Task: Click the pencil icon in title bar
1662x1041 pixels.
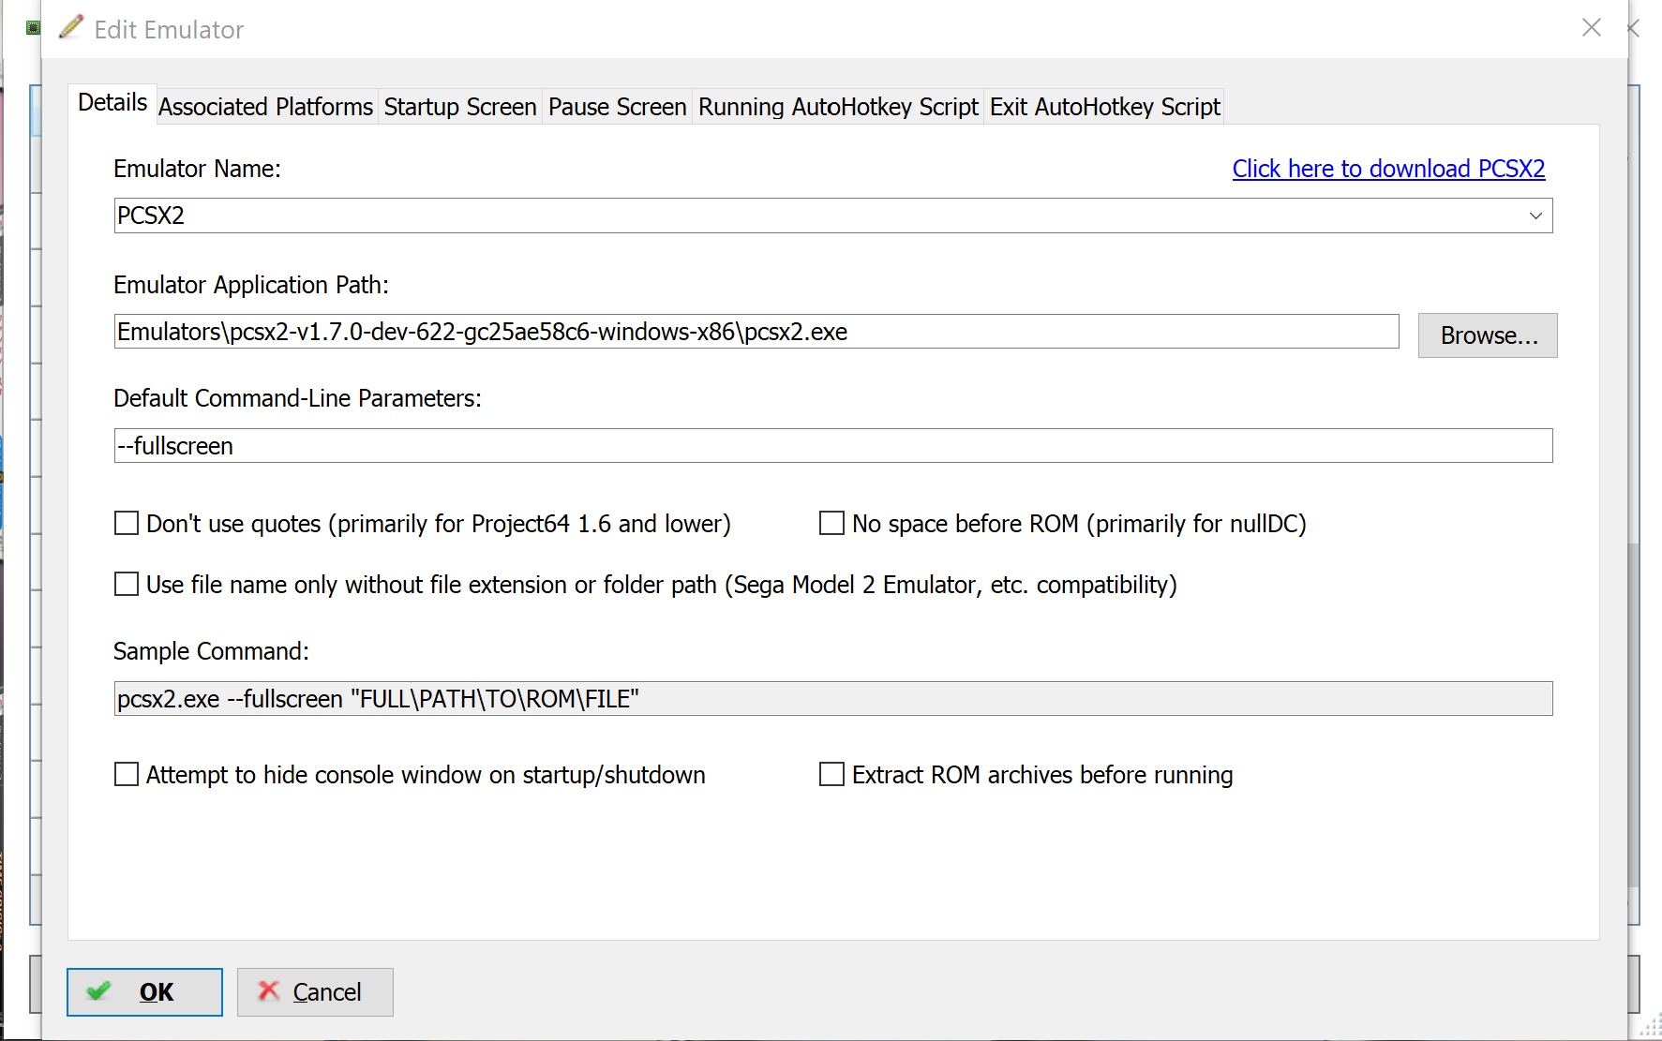Action: 71,27
